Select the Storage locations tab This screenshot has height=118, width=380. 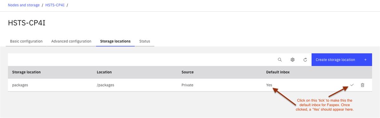coord(115,41)
